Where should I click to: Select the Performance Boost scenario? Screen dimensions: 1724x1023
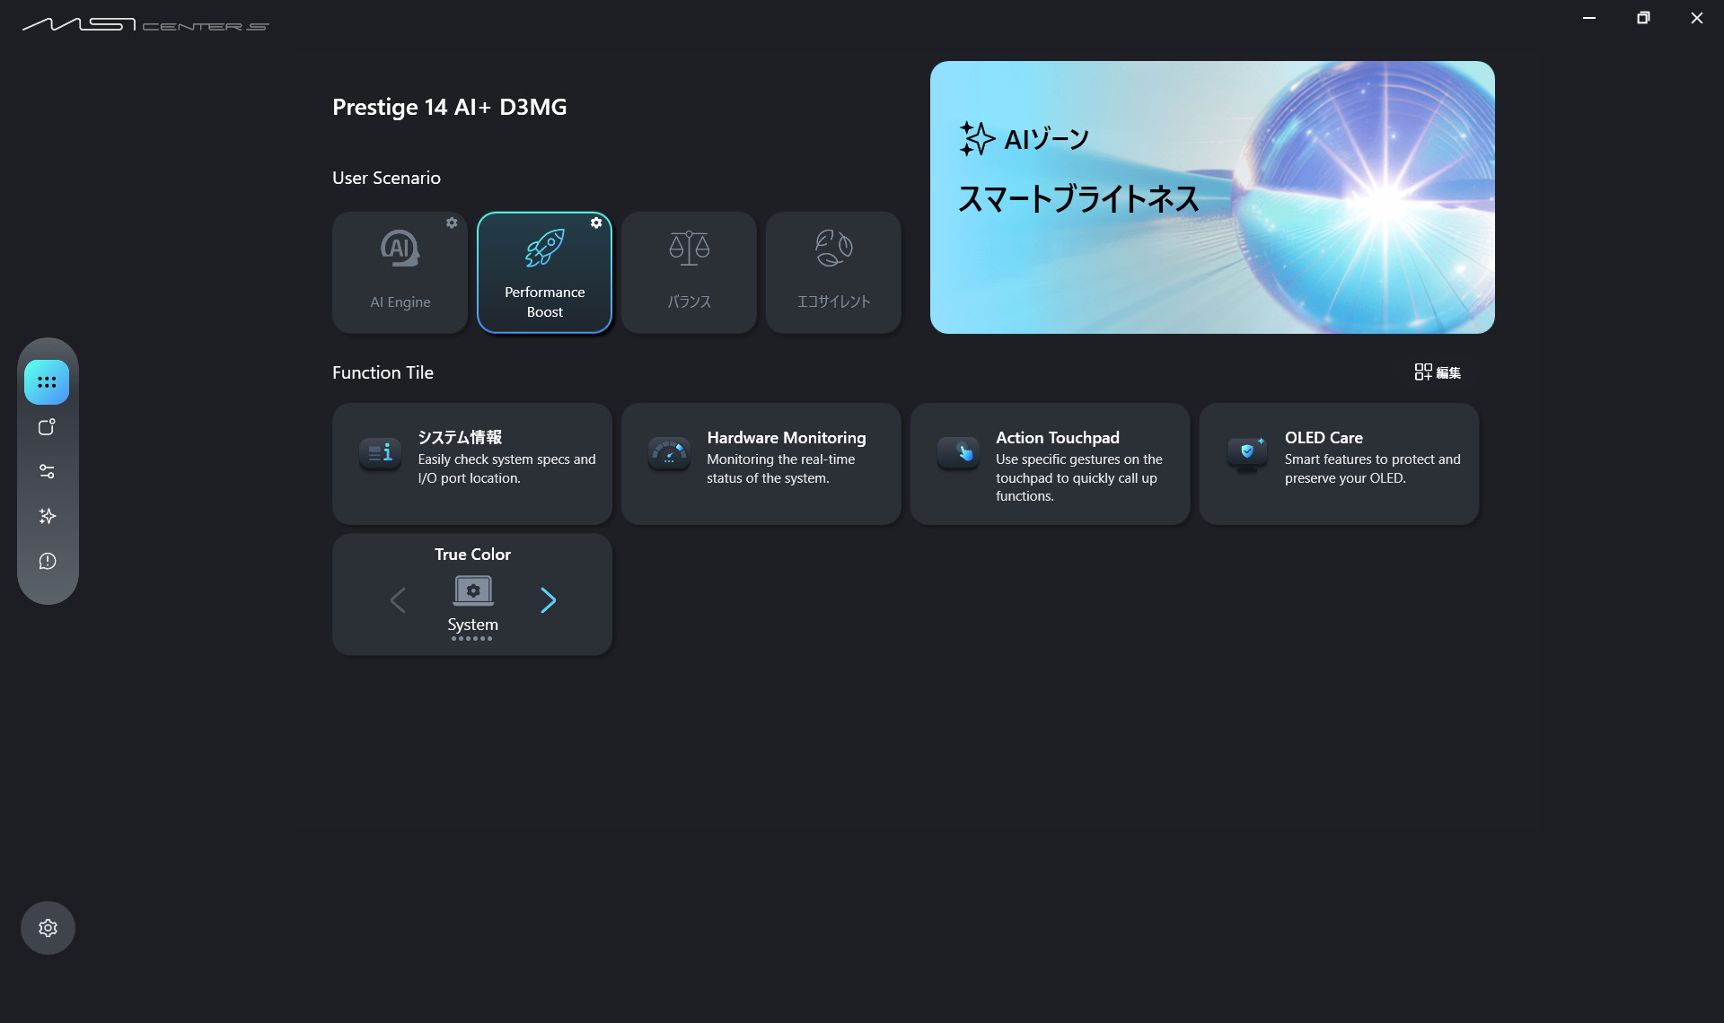pos(544,273)
